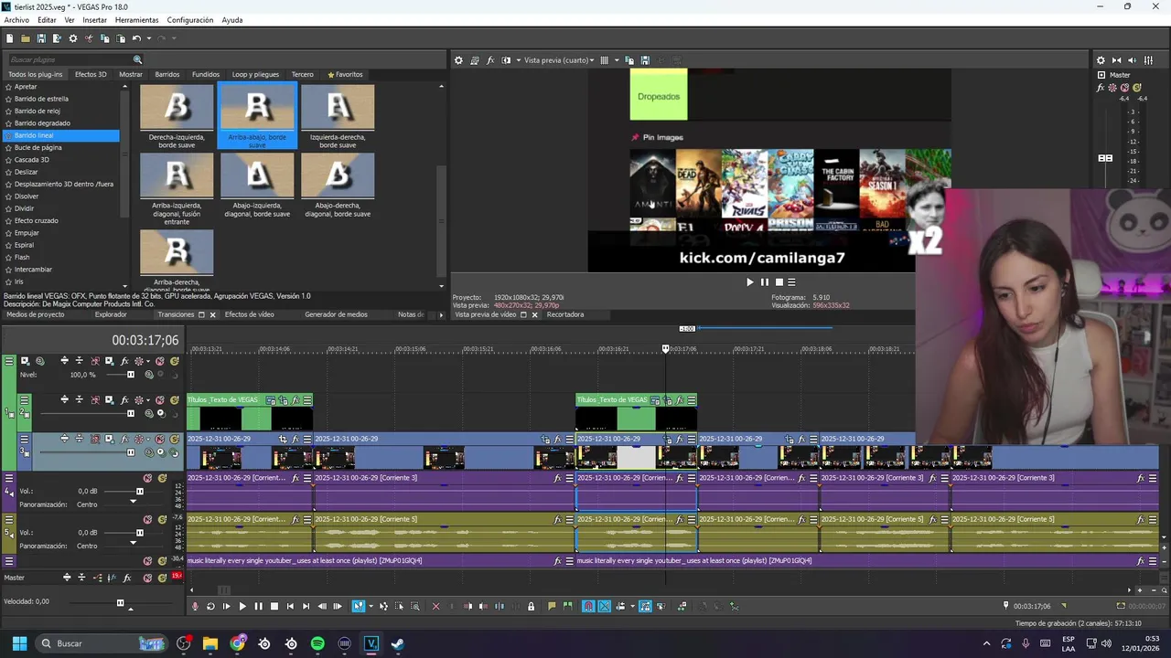Image resolution: width=1171 pixels, height=658 pixels.
Task: Click the Buscar plugins search field
Action: click(x=70, y=59)
